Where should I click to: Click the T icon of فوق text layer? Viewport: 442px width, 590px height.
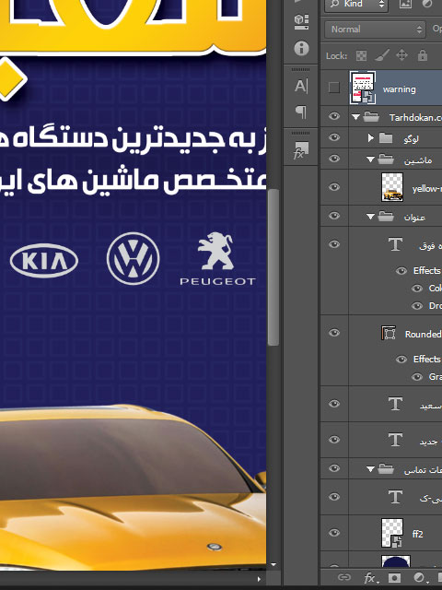pyautogui.click(x=395, y=244)
